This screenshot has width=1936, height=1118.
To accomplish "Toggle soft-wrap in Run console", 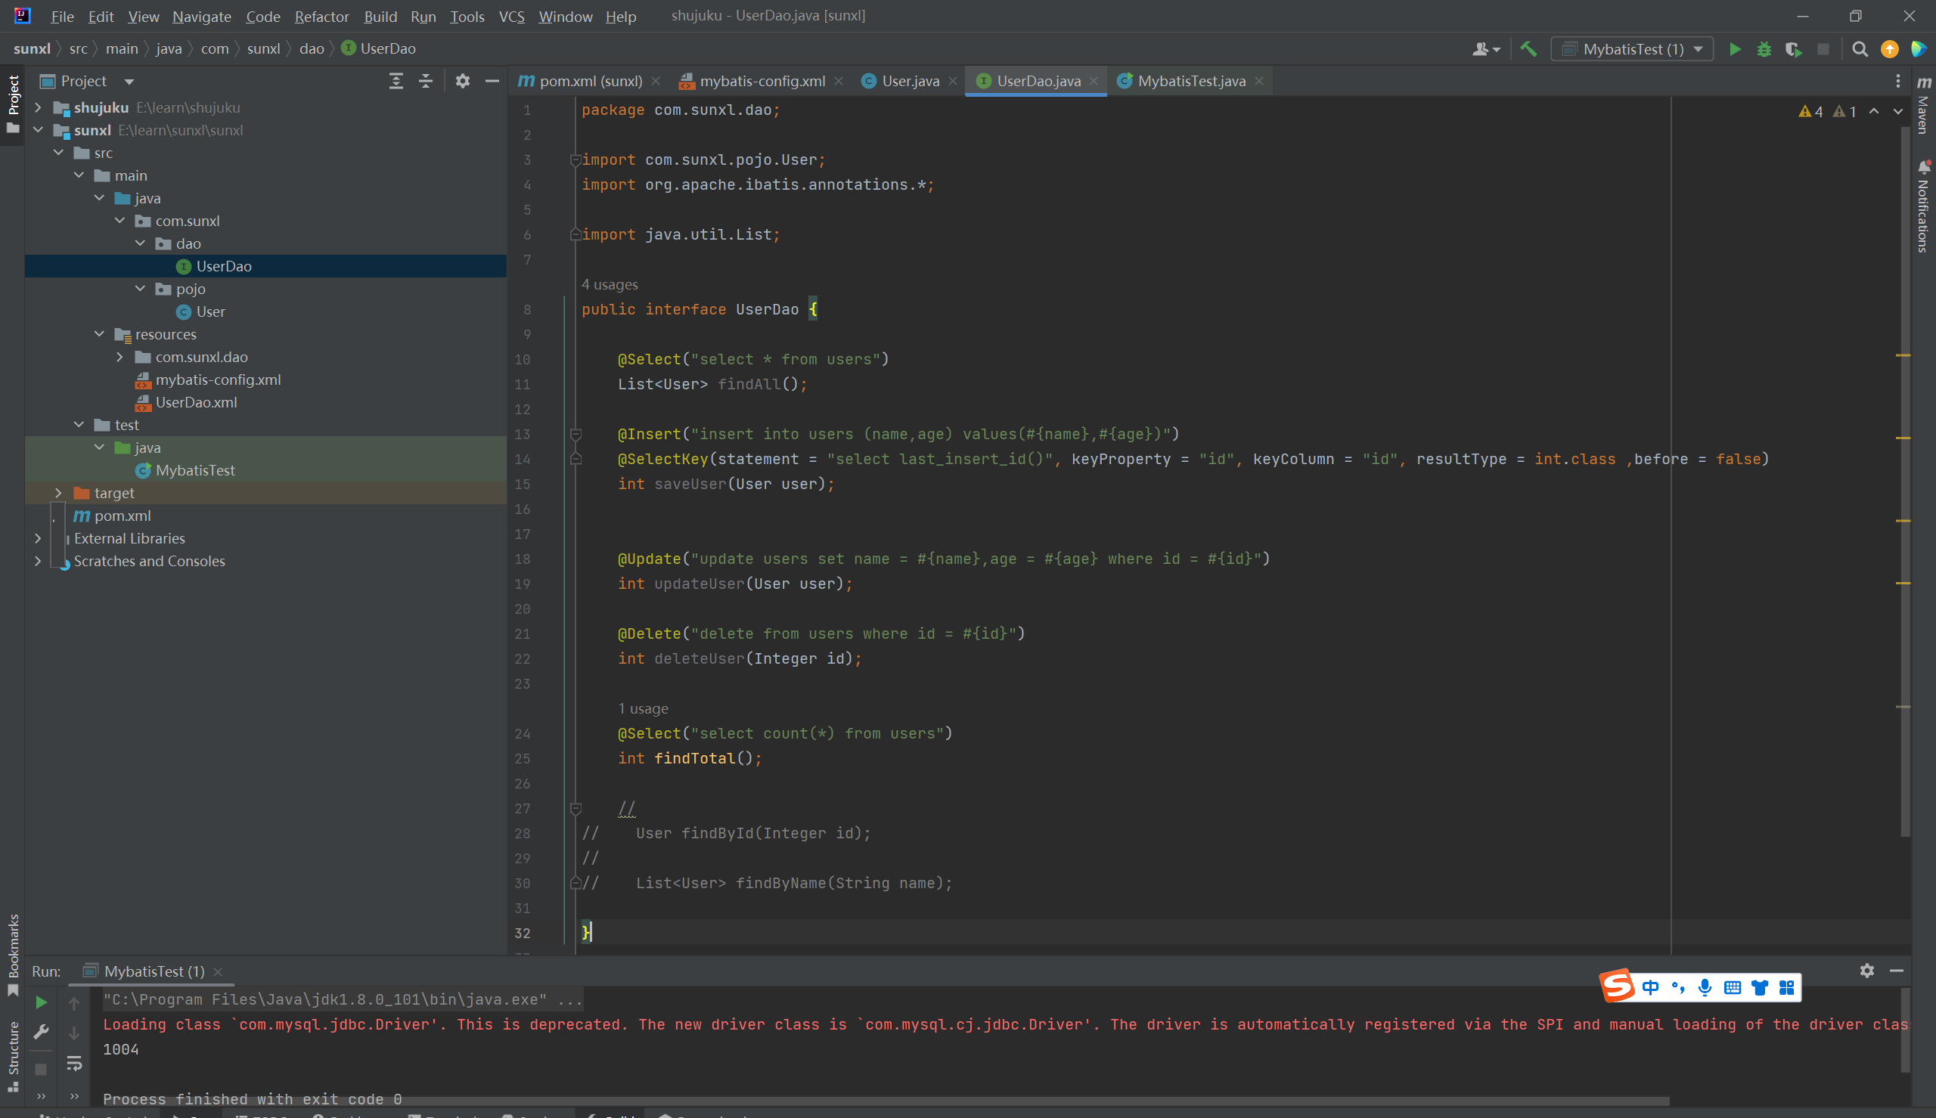I will point(73,1064).
